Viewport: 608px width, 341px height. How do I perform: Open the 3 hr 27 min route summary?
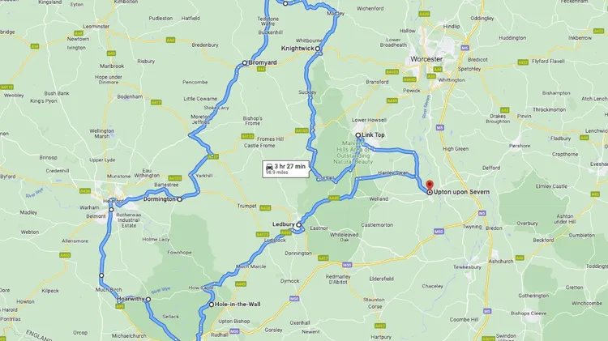[x=286, y=169]
